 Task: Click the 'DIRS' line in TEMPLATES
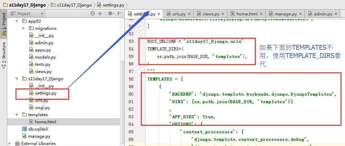[231, 101]
